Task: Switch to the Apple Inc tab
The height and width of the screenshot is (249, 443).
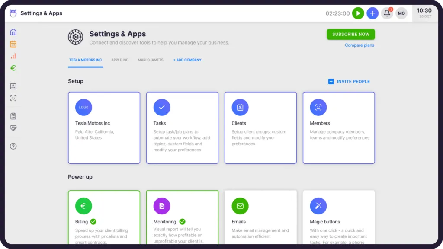Action: click(x=120, y=60)
